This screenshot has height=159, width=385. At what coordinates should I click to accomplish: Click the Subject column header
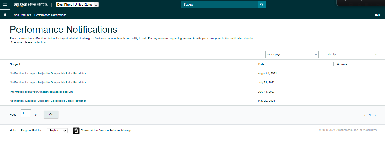click(x=15, y=64)
